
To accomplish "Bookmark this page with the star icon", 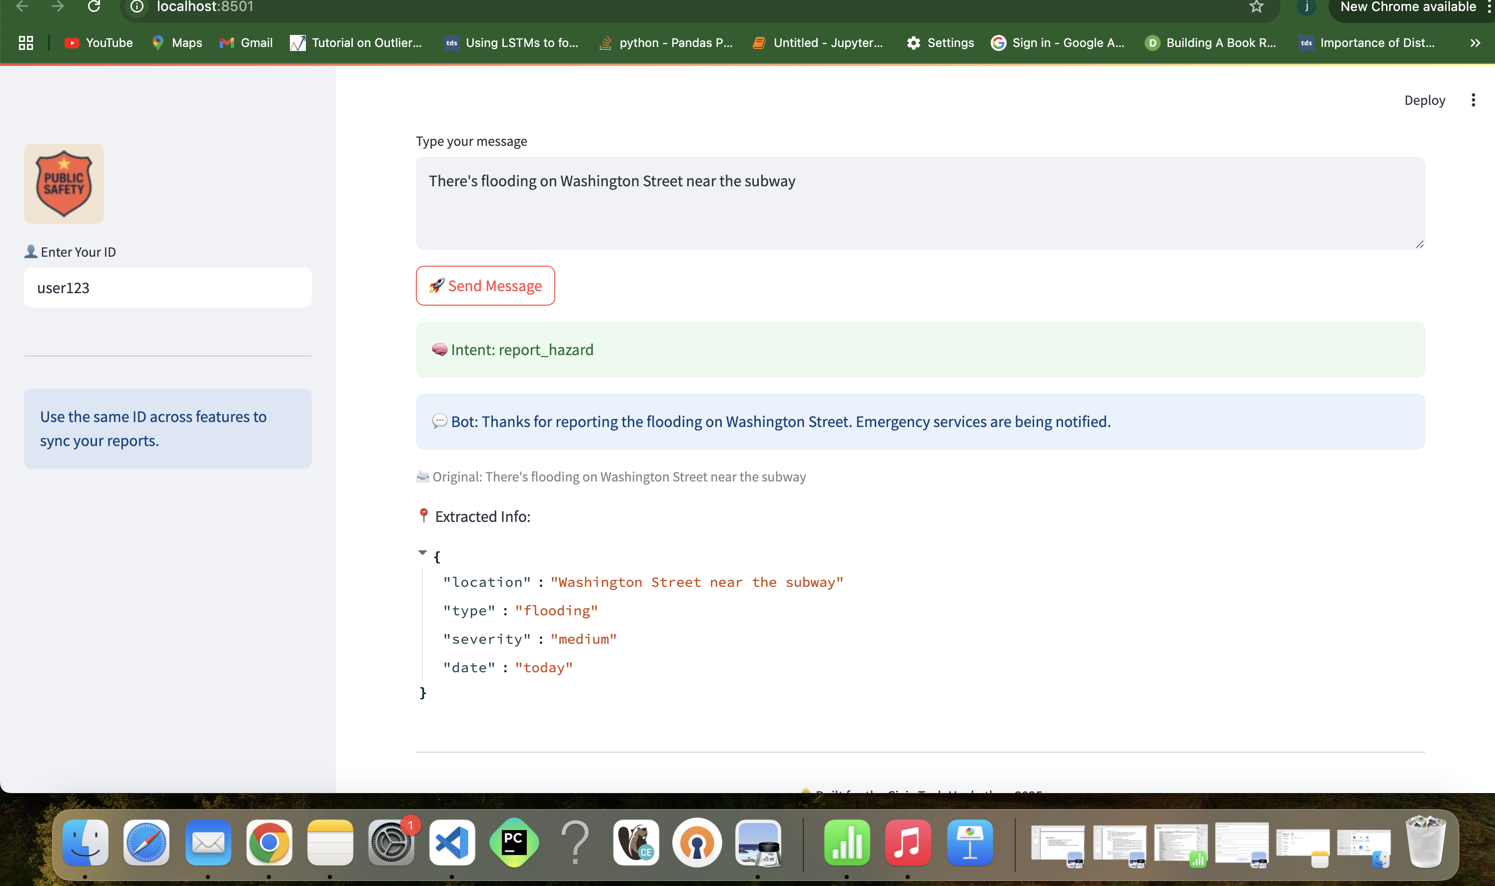I will coord(1256,6).
